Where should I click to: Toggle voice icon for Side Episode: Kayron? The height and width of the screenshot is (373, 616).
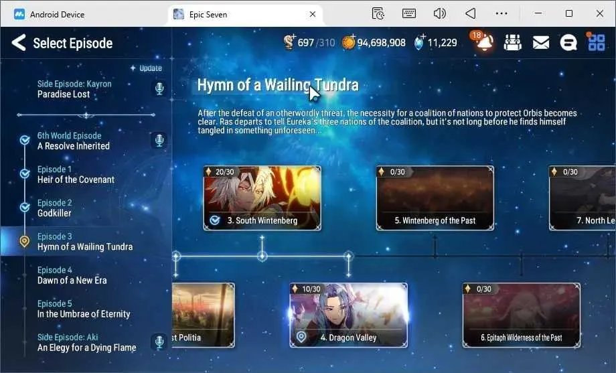click(159, 88)
